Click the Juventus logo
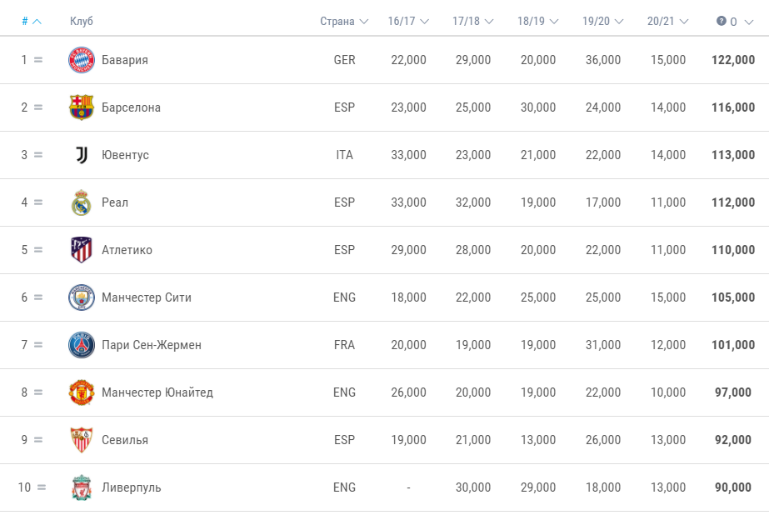 click(x=82, y=155)
